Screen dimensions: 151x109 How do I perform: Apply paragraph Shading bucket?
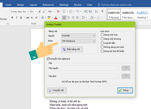[x=92, y=17]
